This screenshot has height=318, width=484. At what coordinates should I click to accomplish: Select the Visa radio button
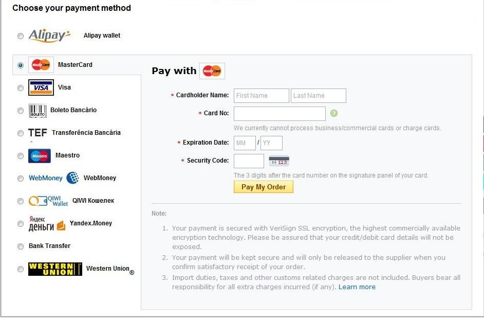21,88
